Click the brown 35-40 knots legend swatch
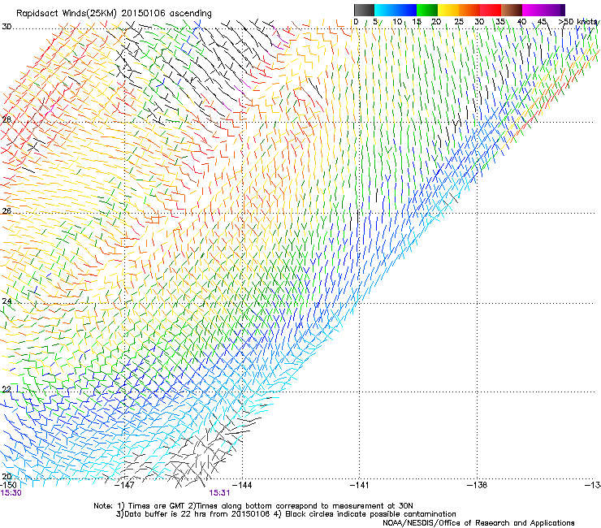 click(x=512, y=10)
